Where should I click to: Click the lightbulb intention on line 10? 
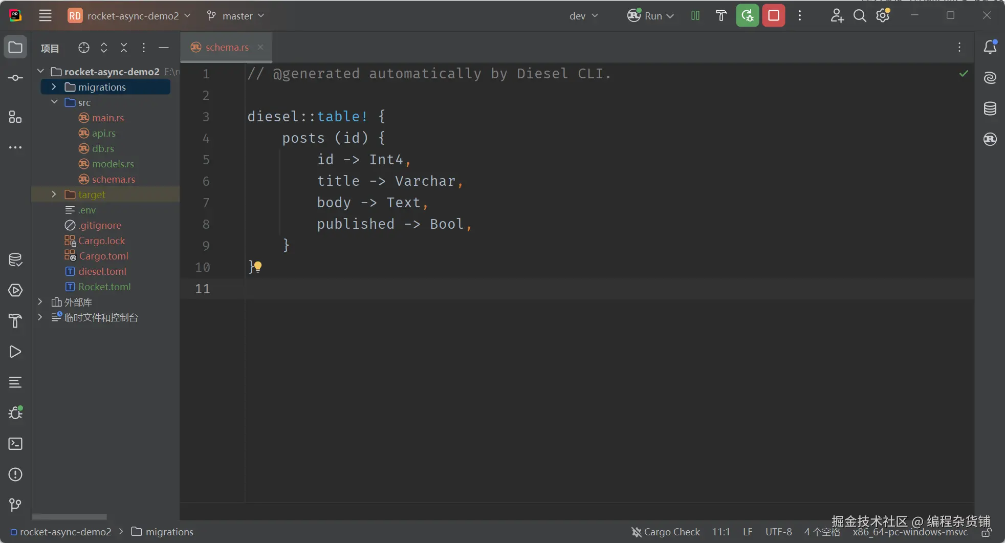point(258,266)
